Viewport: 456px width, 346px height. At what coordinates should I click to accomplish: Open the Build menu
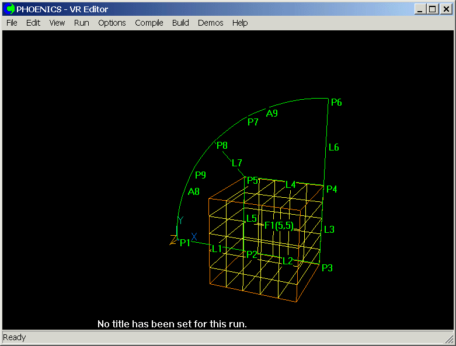tap(180, 23)
